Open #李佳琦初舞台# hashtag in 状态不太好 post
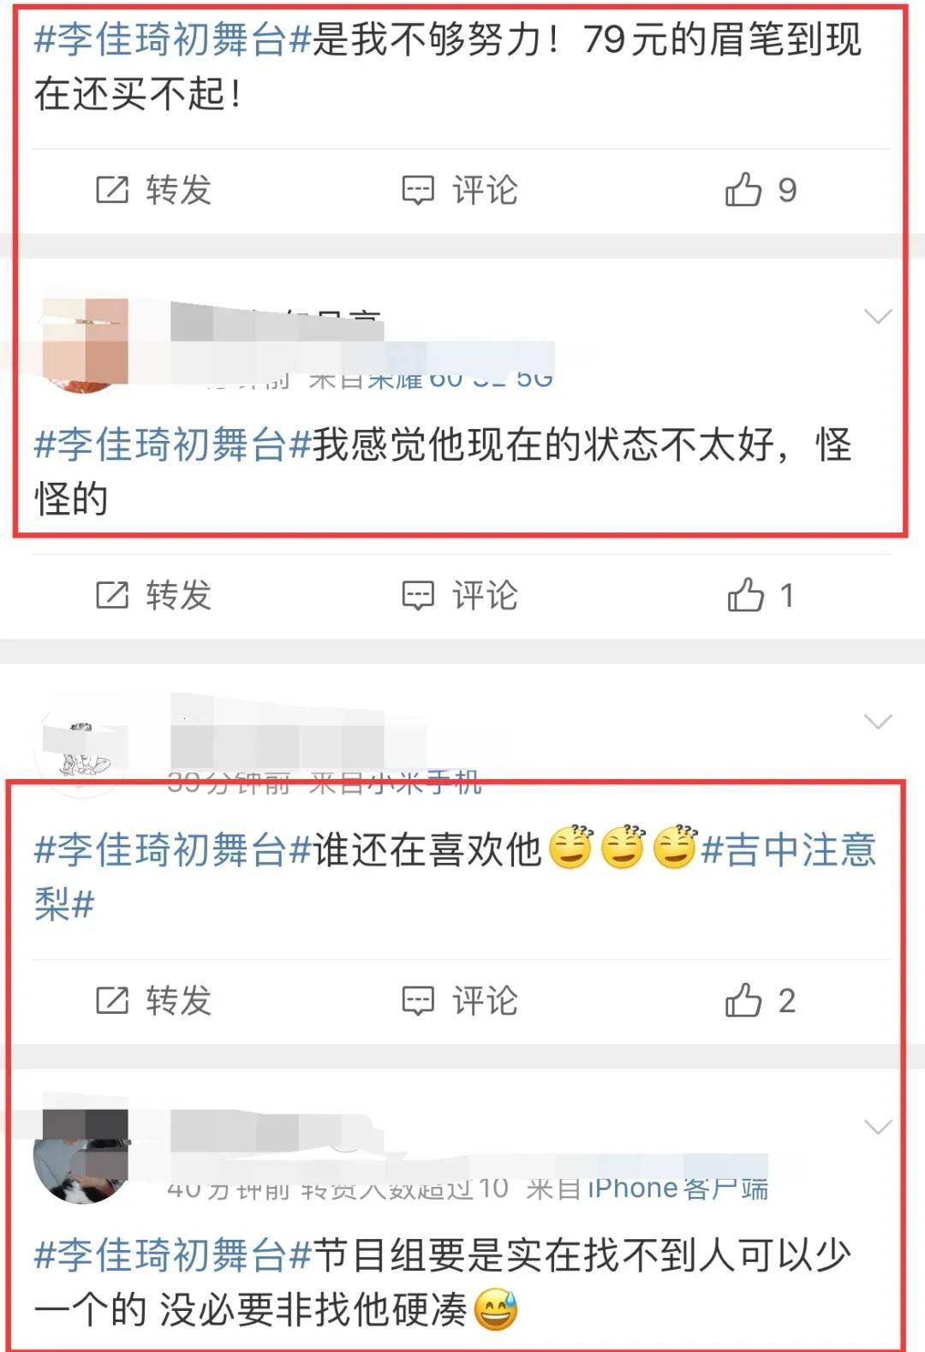This screenshot has height=1352, width=925. pos(172,444)
